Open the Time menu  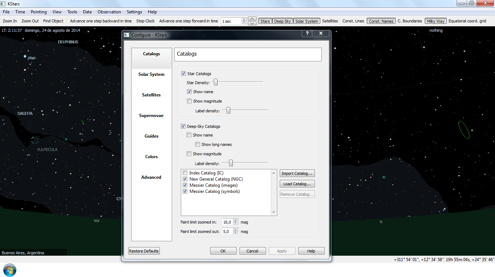20,12
